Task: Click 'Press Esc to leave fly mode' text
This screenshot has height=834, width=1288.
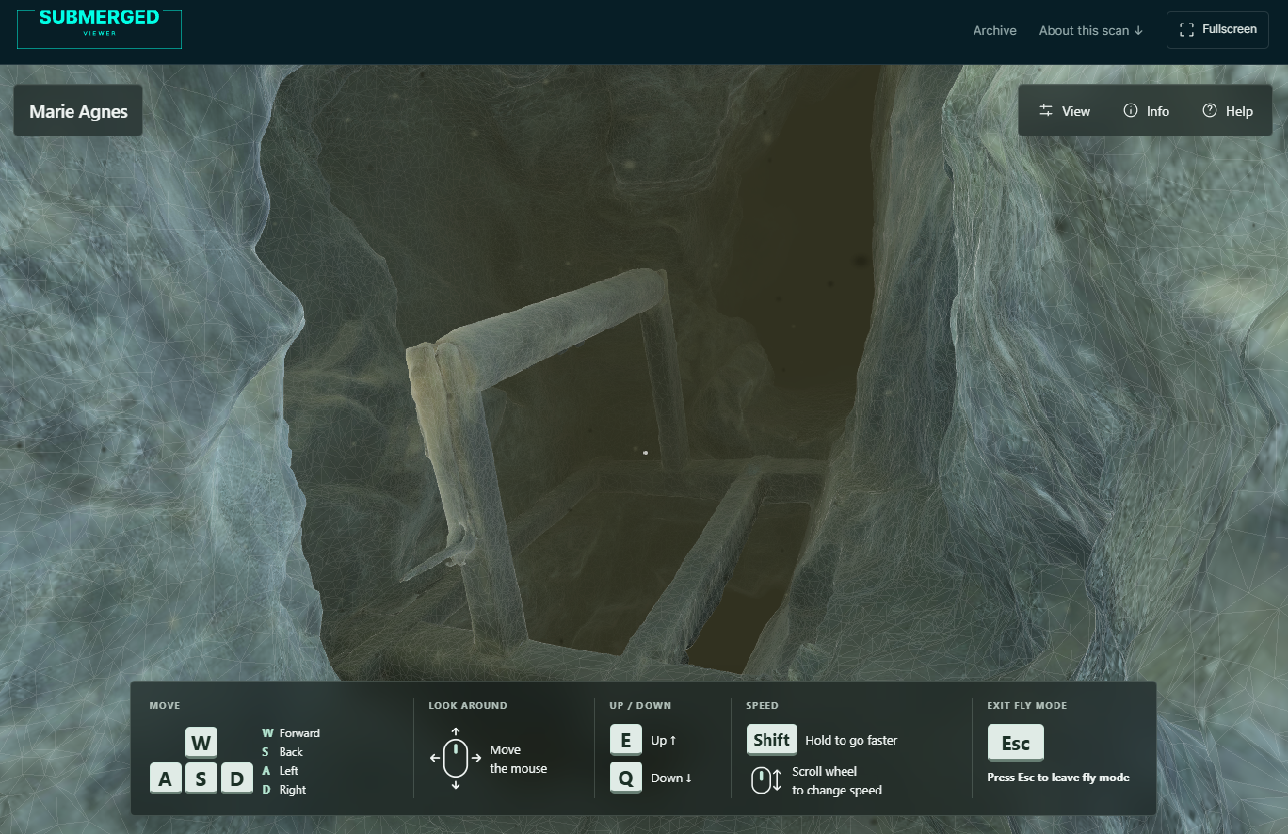Action: [x=1058, y=778]
